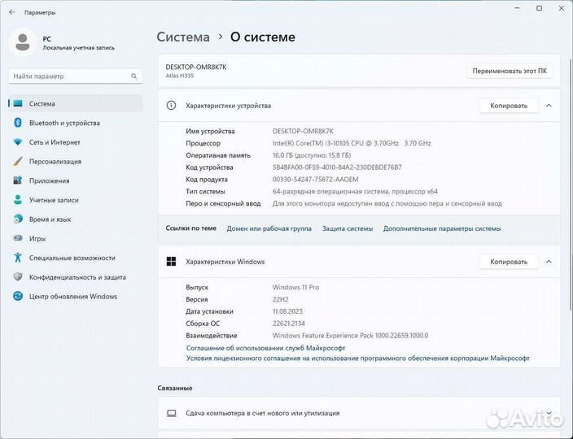The width and height of the screenshot is (573, 439).
Task: Click the Система breadcrumb
Action: click(183, 37)
